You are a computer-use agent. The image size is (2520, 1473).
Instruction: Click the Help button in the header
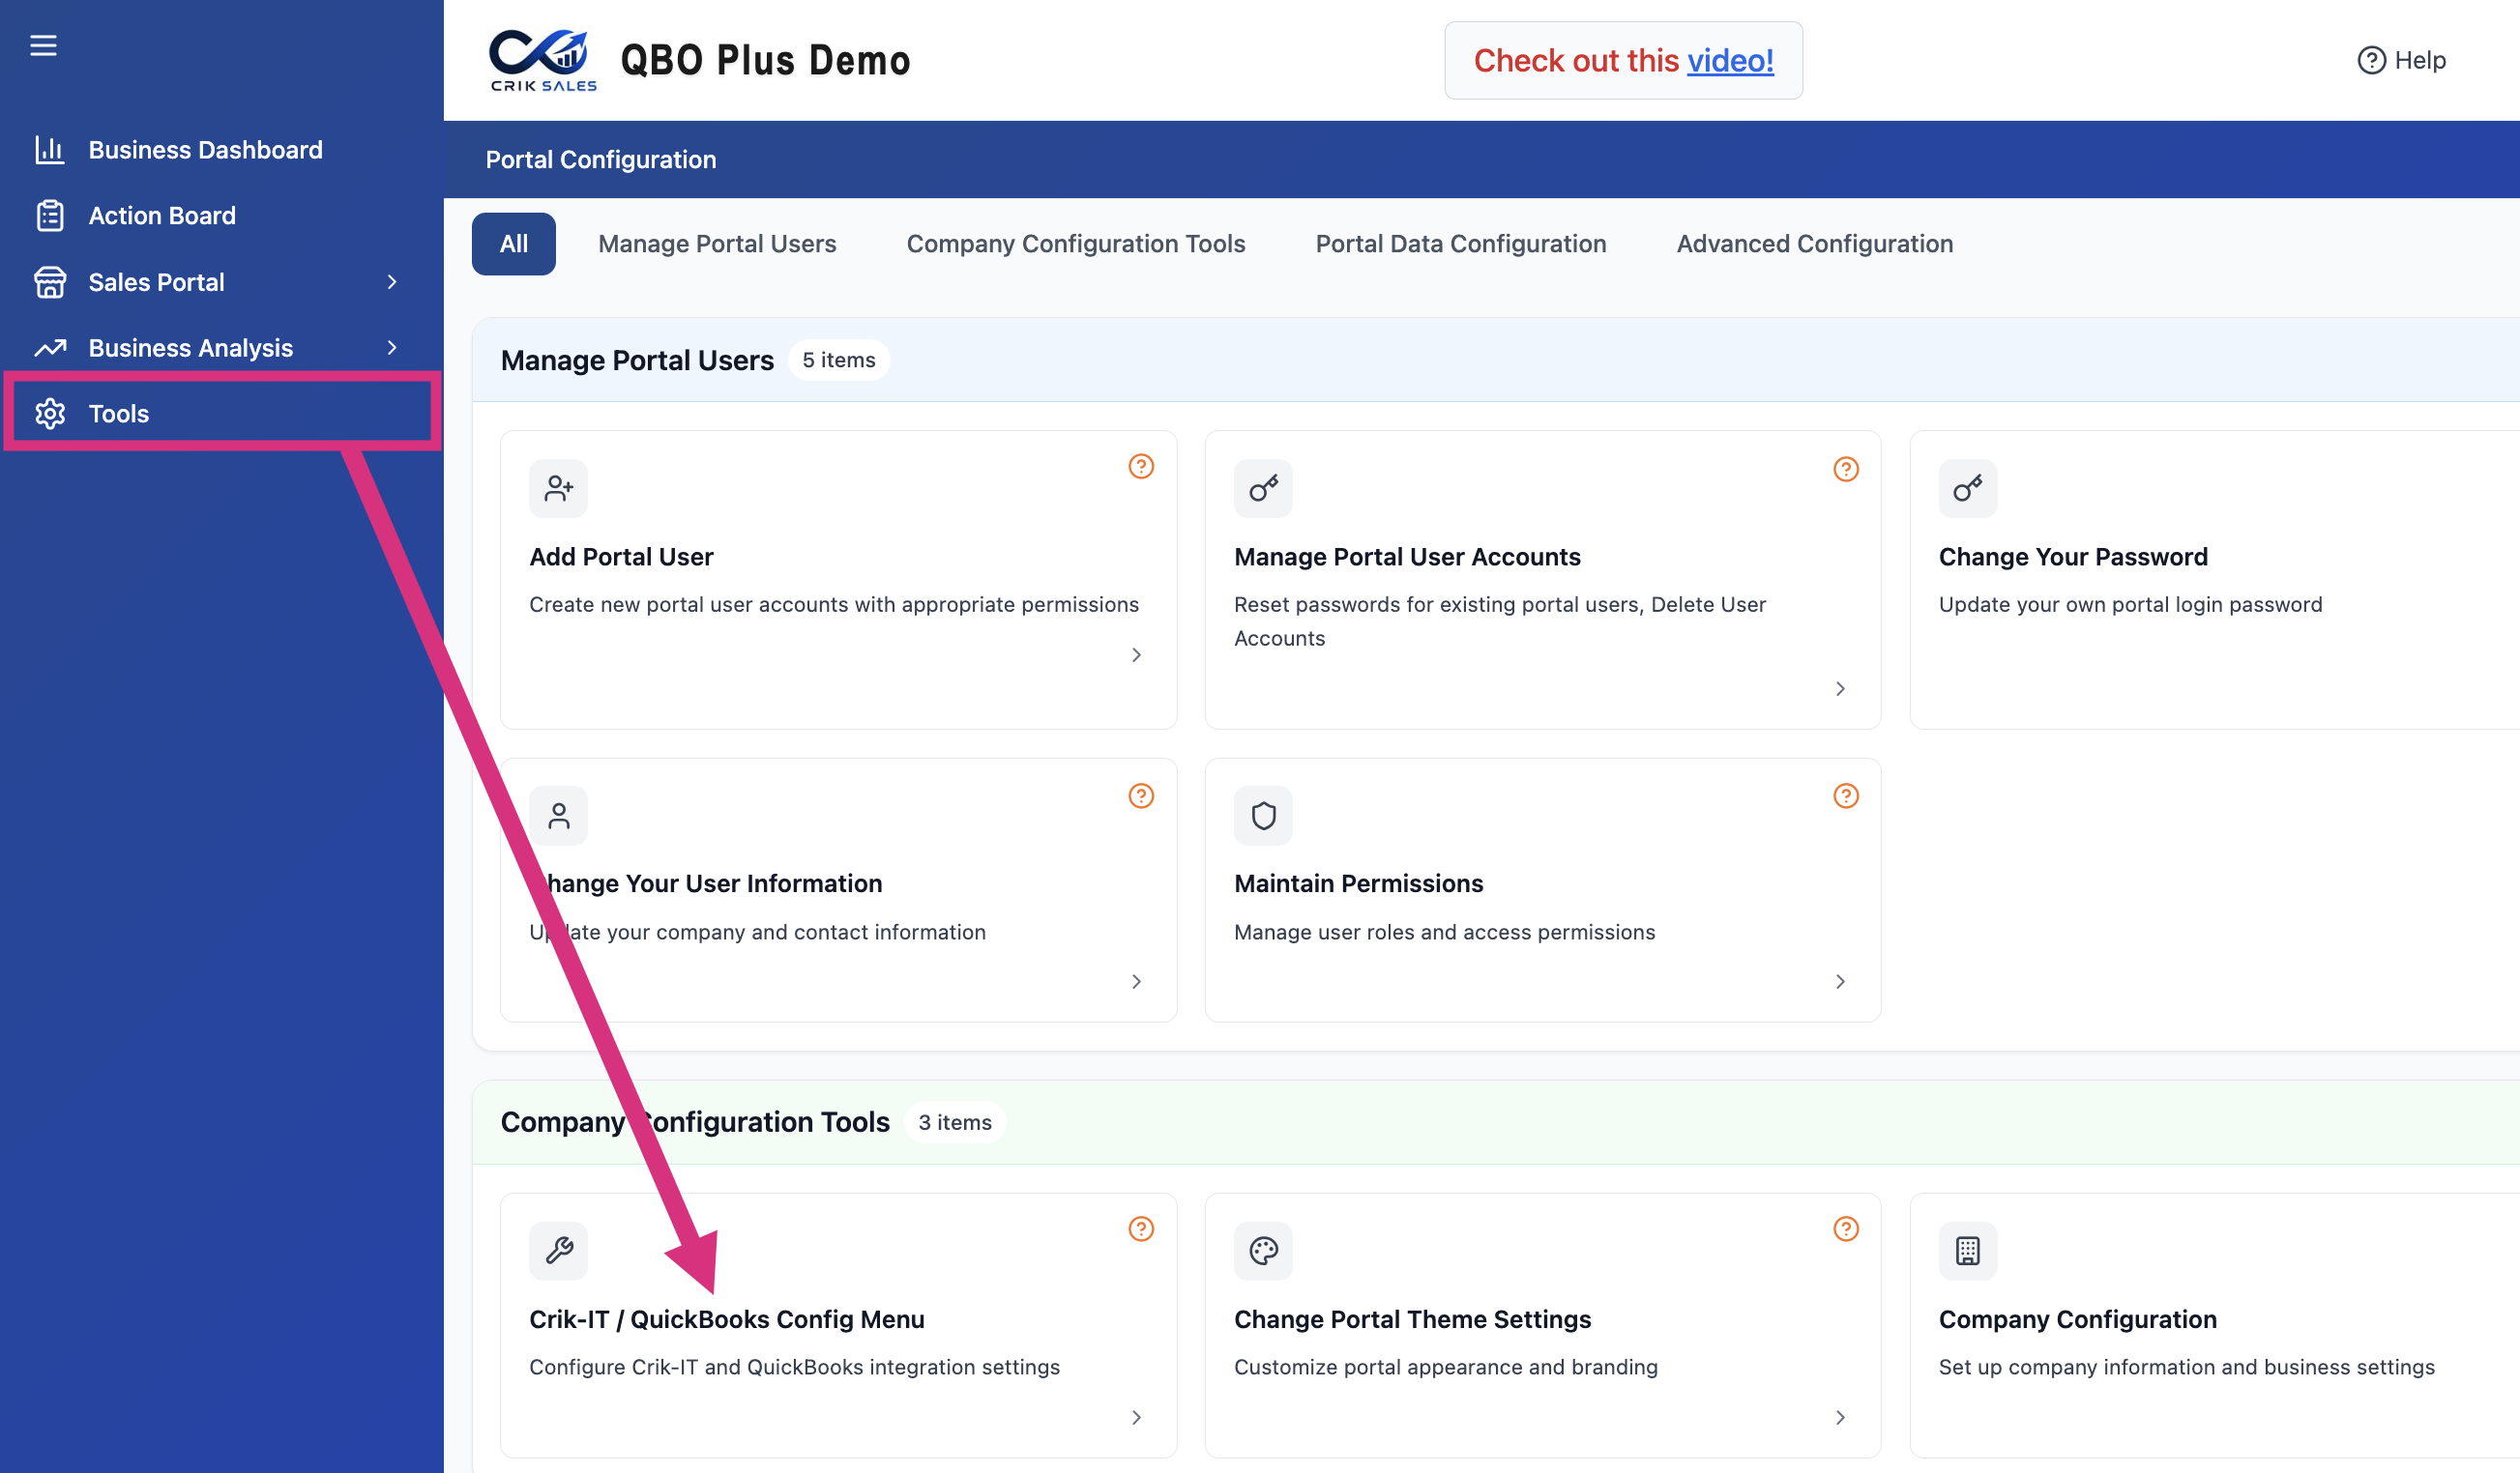pos(2401,60)
